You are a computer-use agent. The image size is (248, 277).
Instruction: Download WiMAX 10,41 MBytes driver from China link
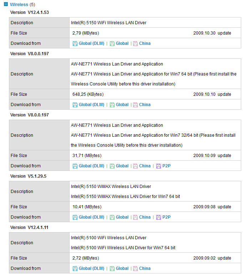click(145, 217)
